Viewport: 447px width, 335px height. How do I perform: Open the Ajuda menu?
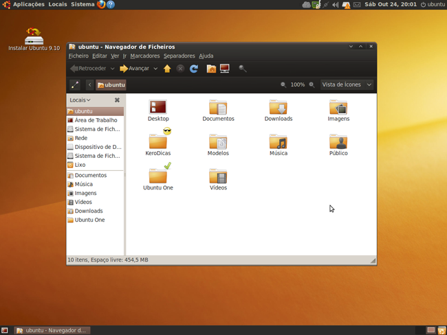tap(206, 56)
